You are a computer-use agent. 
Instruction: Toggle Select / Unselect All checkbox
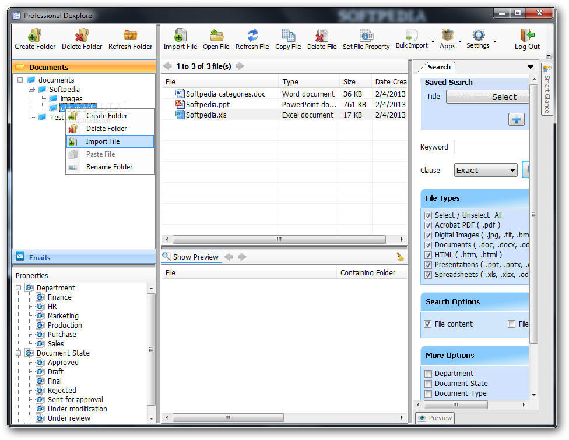tap(428, 215)
